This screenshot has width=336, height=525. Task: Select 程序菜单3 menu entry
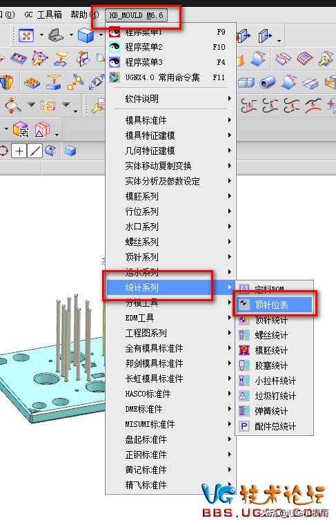[x=171, y=62]
